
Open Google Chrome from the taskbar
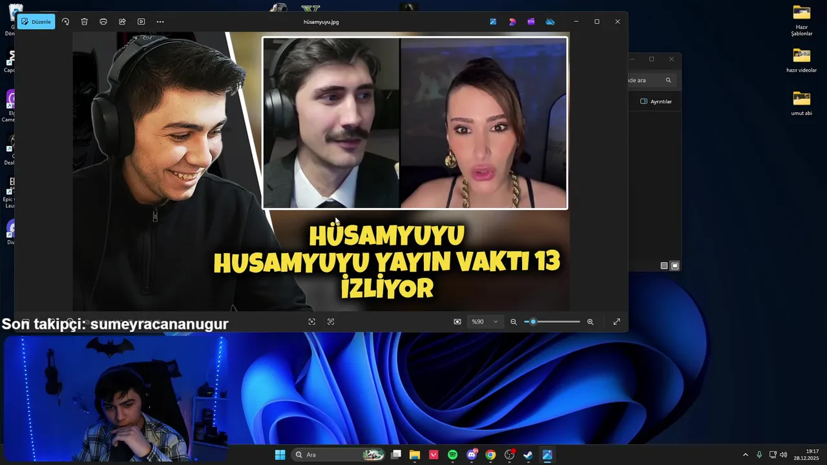point(490,455)
